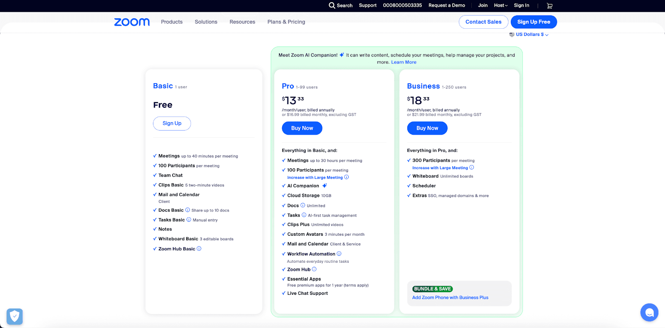Screen dimensions: 665x328
Task: Click the Business $18.33 price
Action: click(x=418, y=100)
